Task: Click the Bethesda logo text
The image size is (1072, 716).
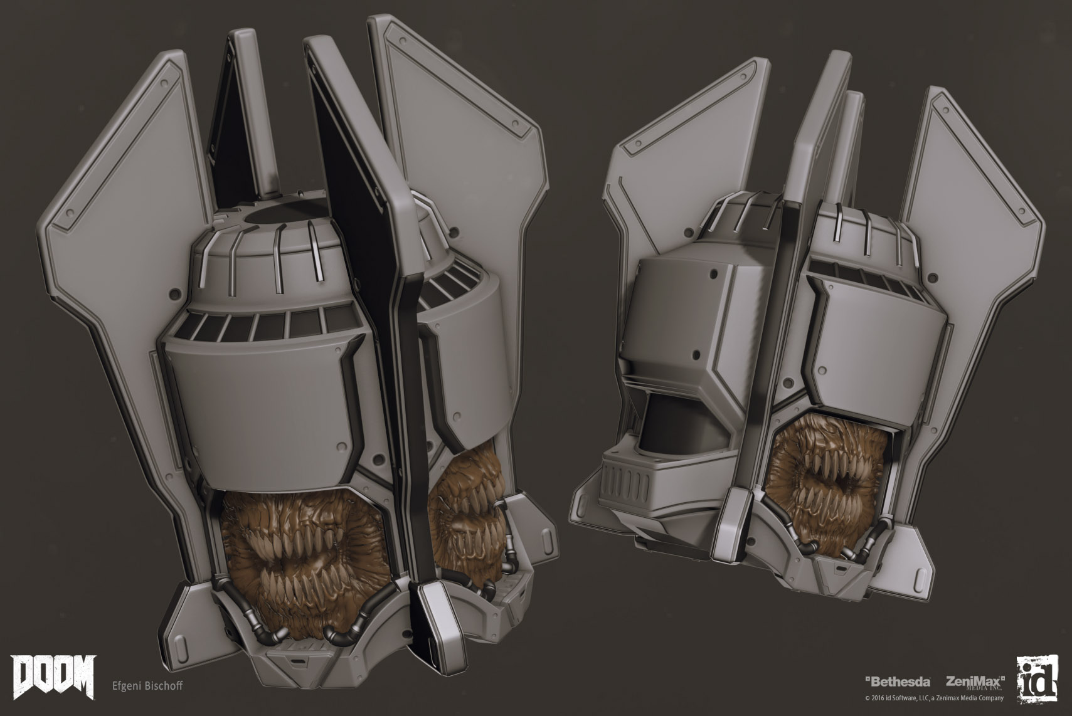Action: click(897, 680)
